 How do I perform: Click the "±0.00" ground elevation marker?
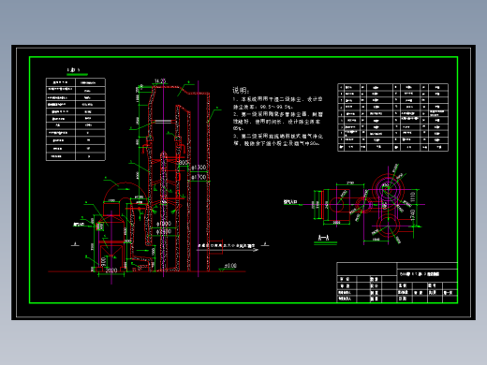pos(230,266)
